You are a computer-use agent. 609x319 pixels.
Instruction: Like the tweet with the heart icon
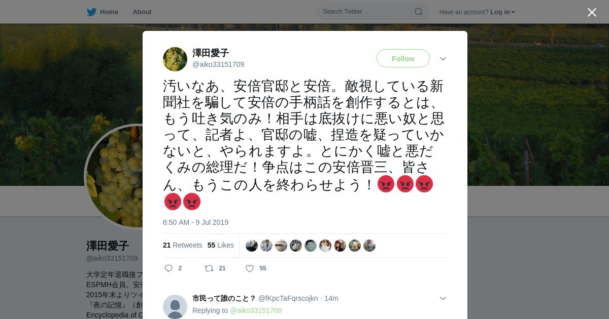point(250,268)
